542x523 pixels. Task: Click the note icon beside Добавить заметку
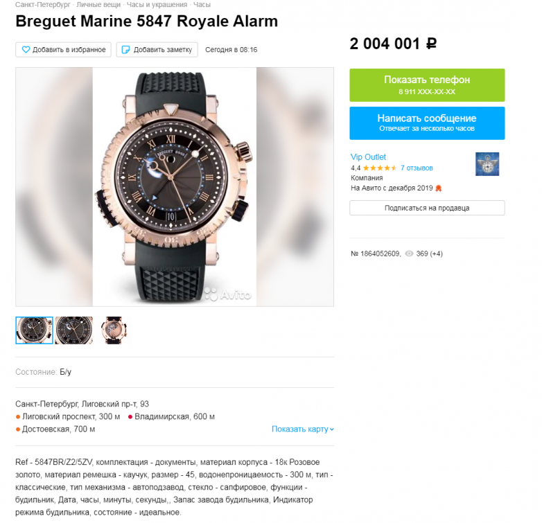click(126, 50)
